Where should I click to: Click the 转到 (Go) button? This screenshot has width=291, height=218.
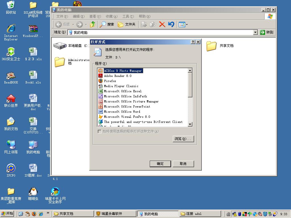click(267, 32)
